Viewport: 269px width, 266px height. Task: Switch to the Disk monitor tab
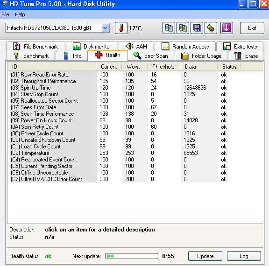click(x=92, y=47)
